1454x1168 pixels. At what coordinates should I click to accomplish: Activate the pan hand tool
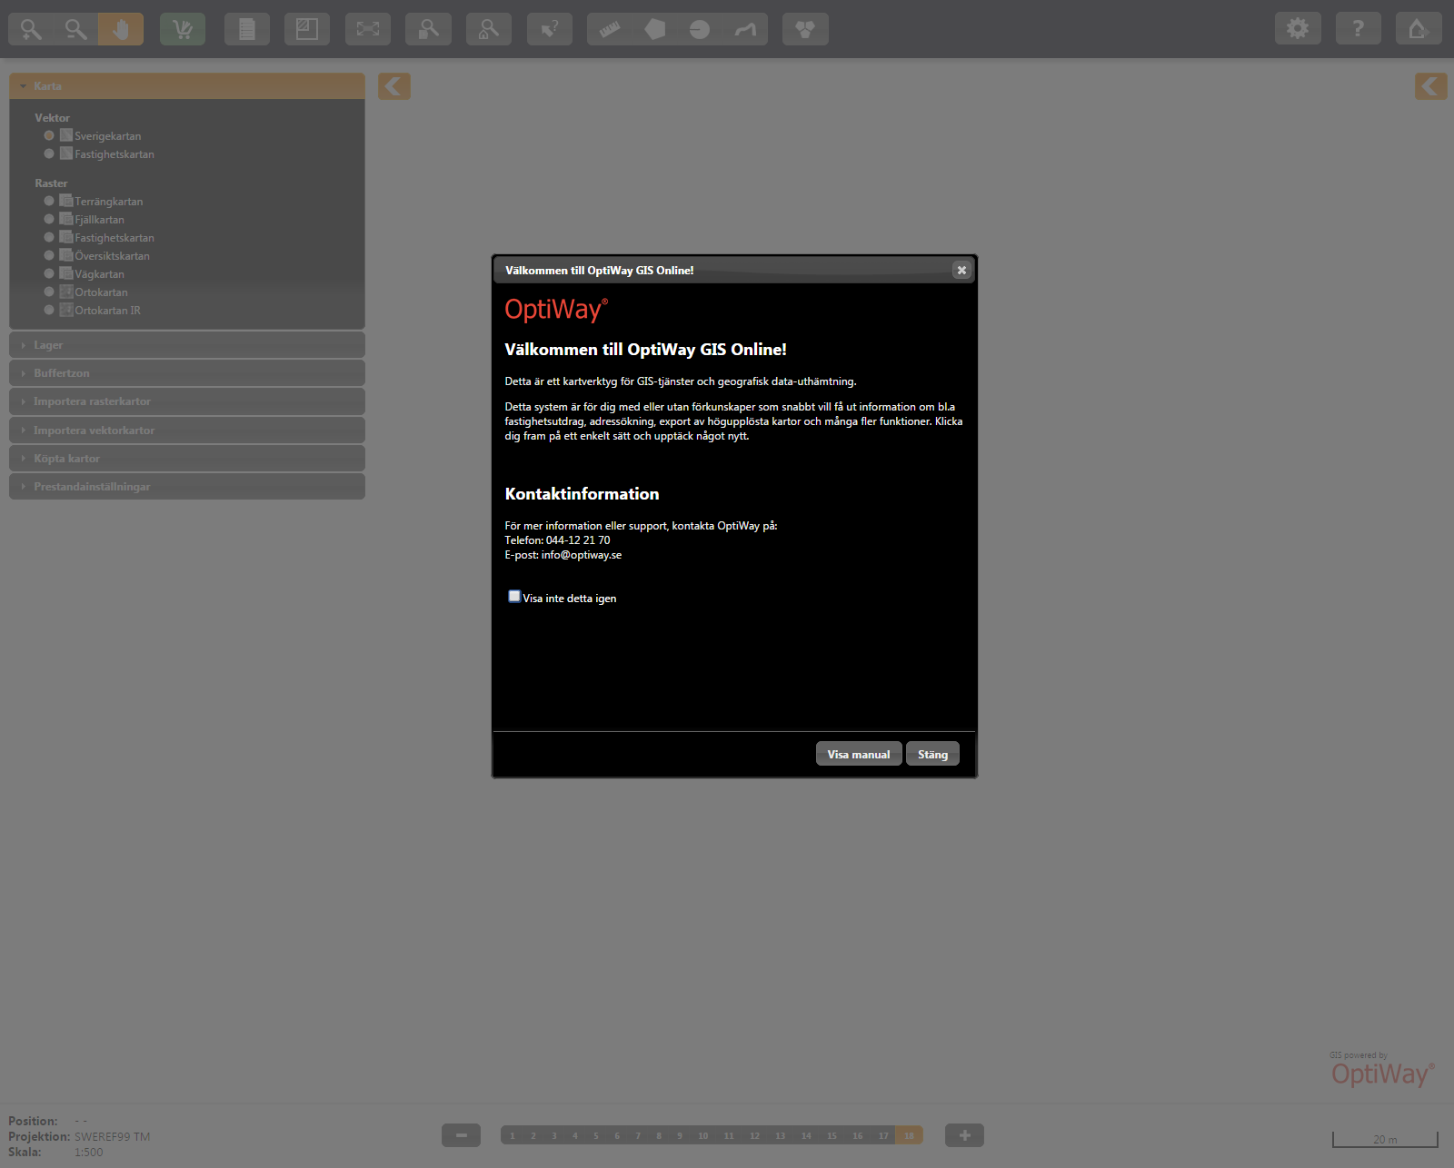pyautogui.click(x=121, y=29)
